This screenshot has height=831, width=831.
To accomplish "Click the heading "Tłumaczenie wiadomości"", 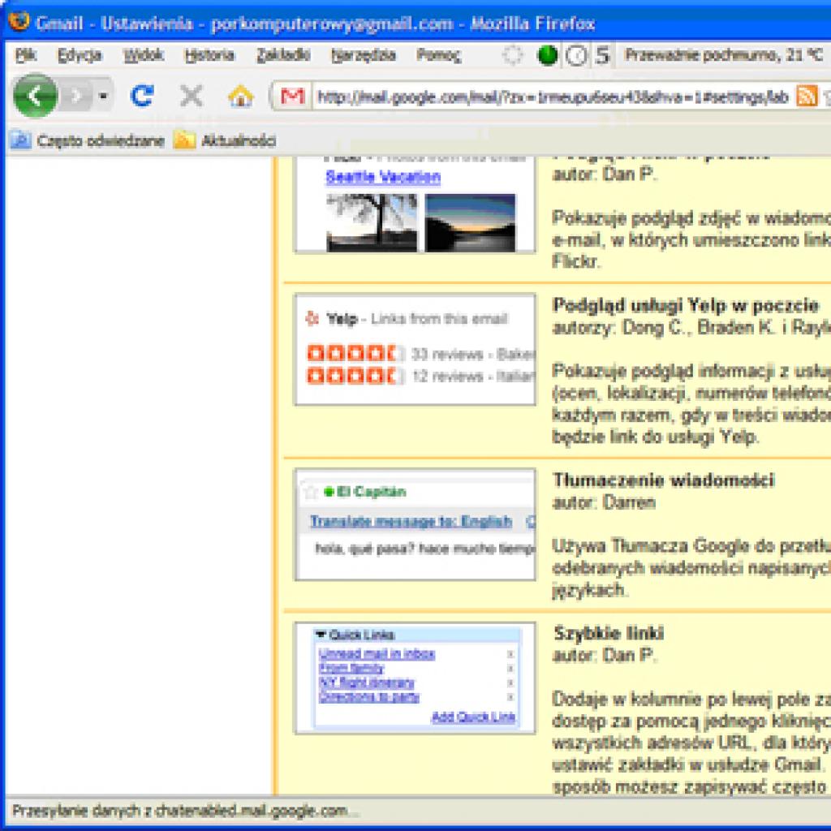I will [x=664, y=480].
